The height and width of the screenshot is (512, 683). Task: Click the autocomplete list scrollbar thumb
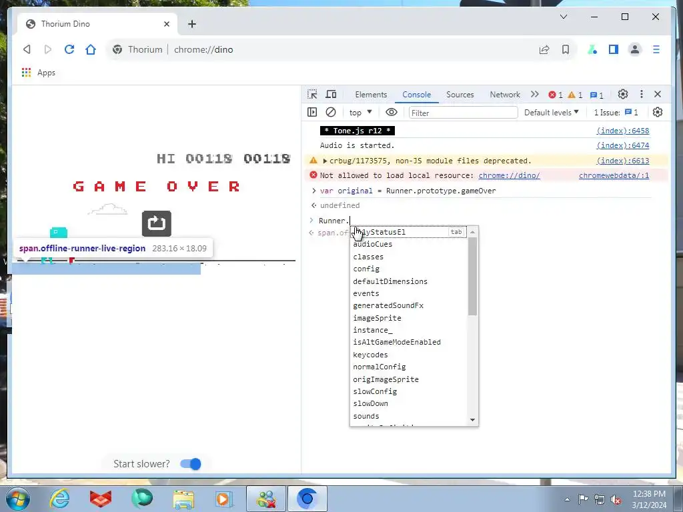point(473,277)
